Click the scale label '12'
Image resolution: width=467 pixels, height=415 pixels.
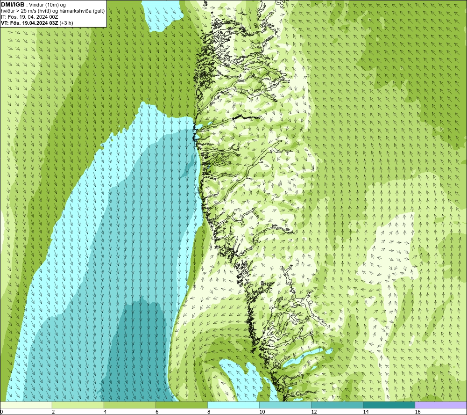(x=314, y=412)
